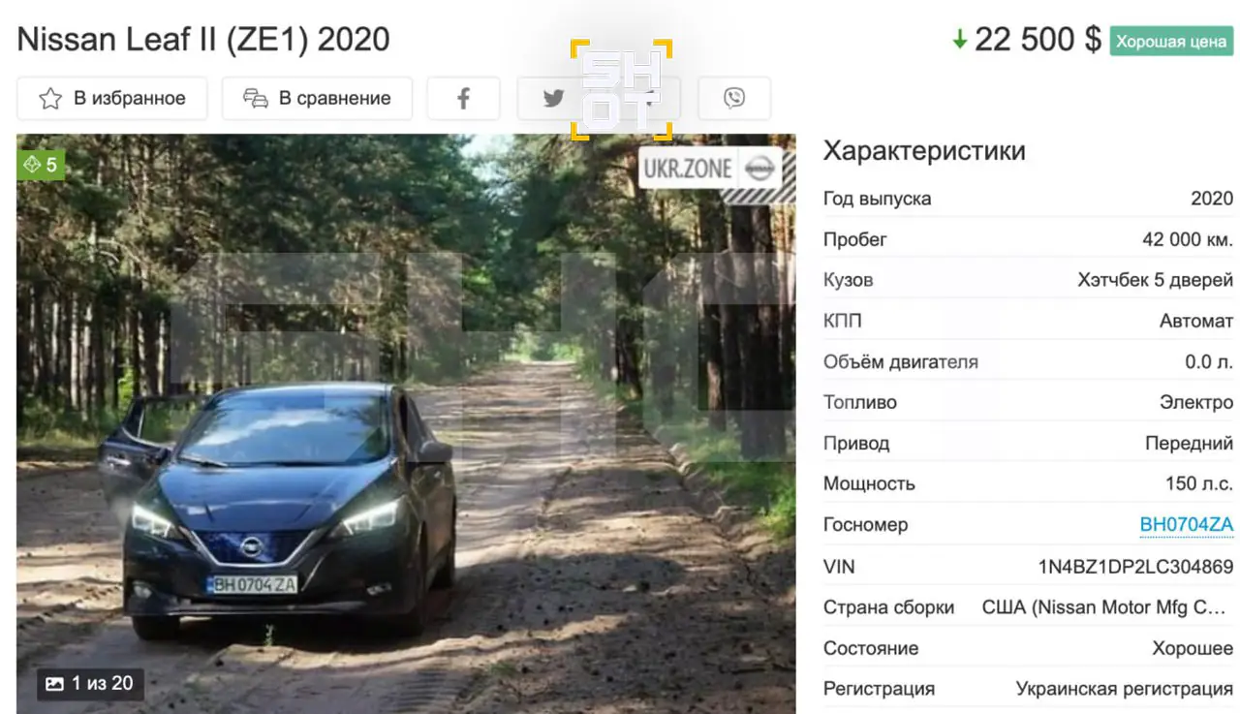Share the listing on Facebook
Screen dimensions: 1240x714
pos(463,98)
